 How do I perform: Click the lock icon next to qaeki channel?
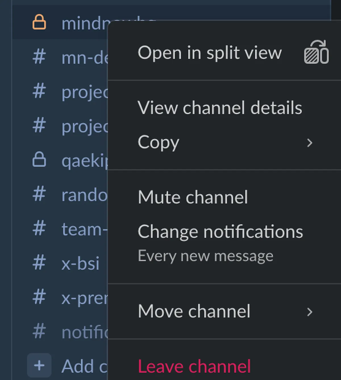[x=39, y=160]
